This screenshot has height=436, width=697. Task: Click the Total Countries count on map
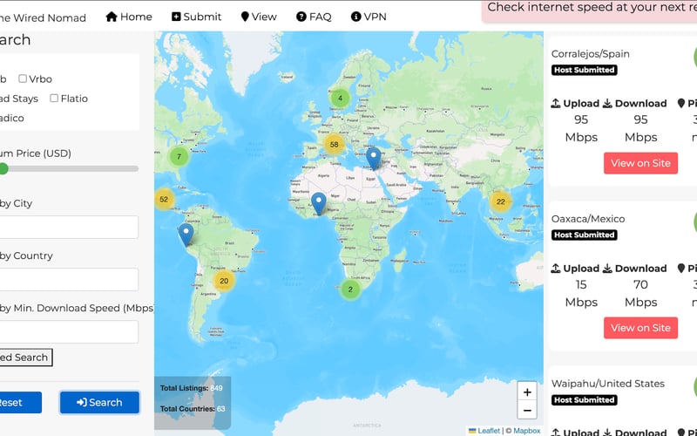(221, 409)
